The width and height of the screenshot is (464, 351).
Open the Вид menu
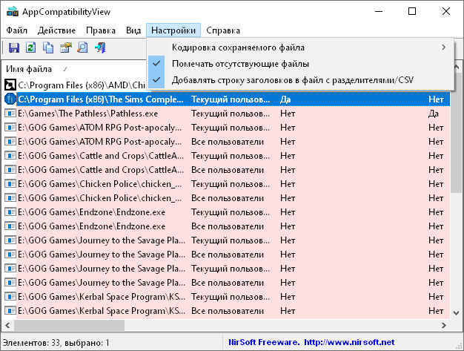click(133, 30)
